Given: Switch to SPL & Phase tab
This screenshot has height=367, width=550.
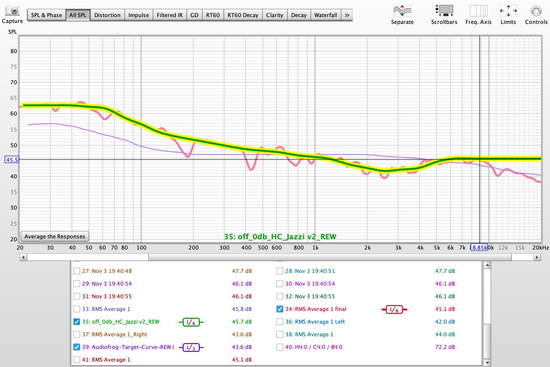Looking at the screenshot, I should [x=46, y=15].
